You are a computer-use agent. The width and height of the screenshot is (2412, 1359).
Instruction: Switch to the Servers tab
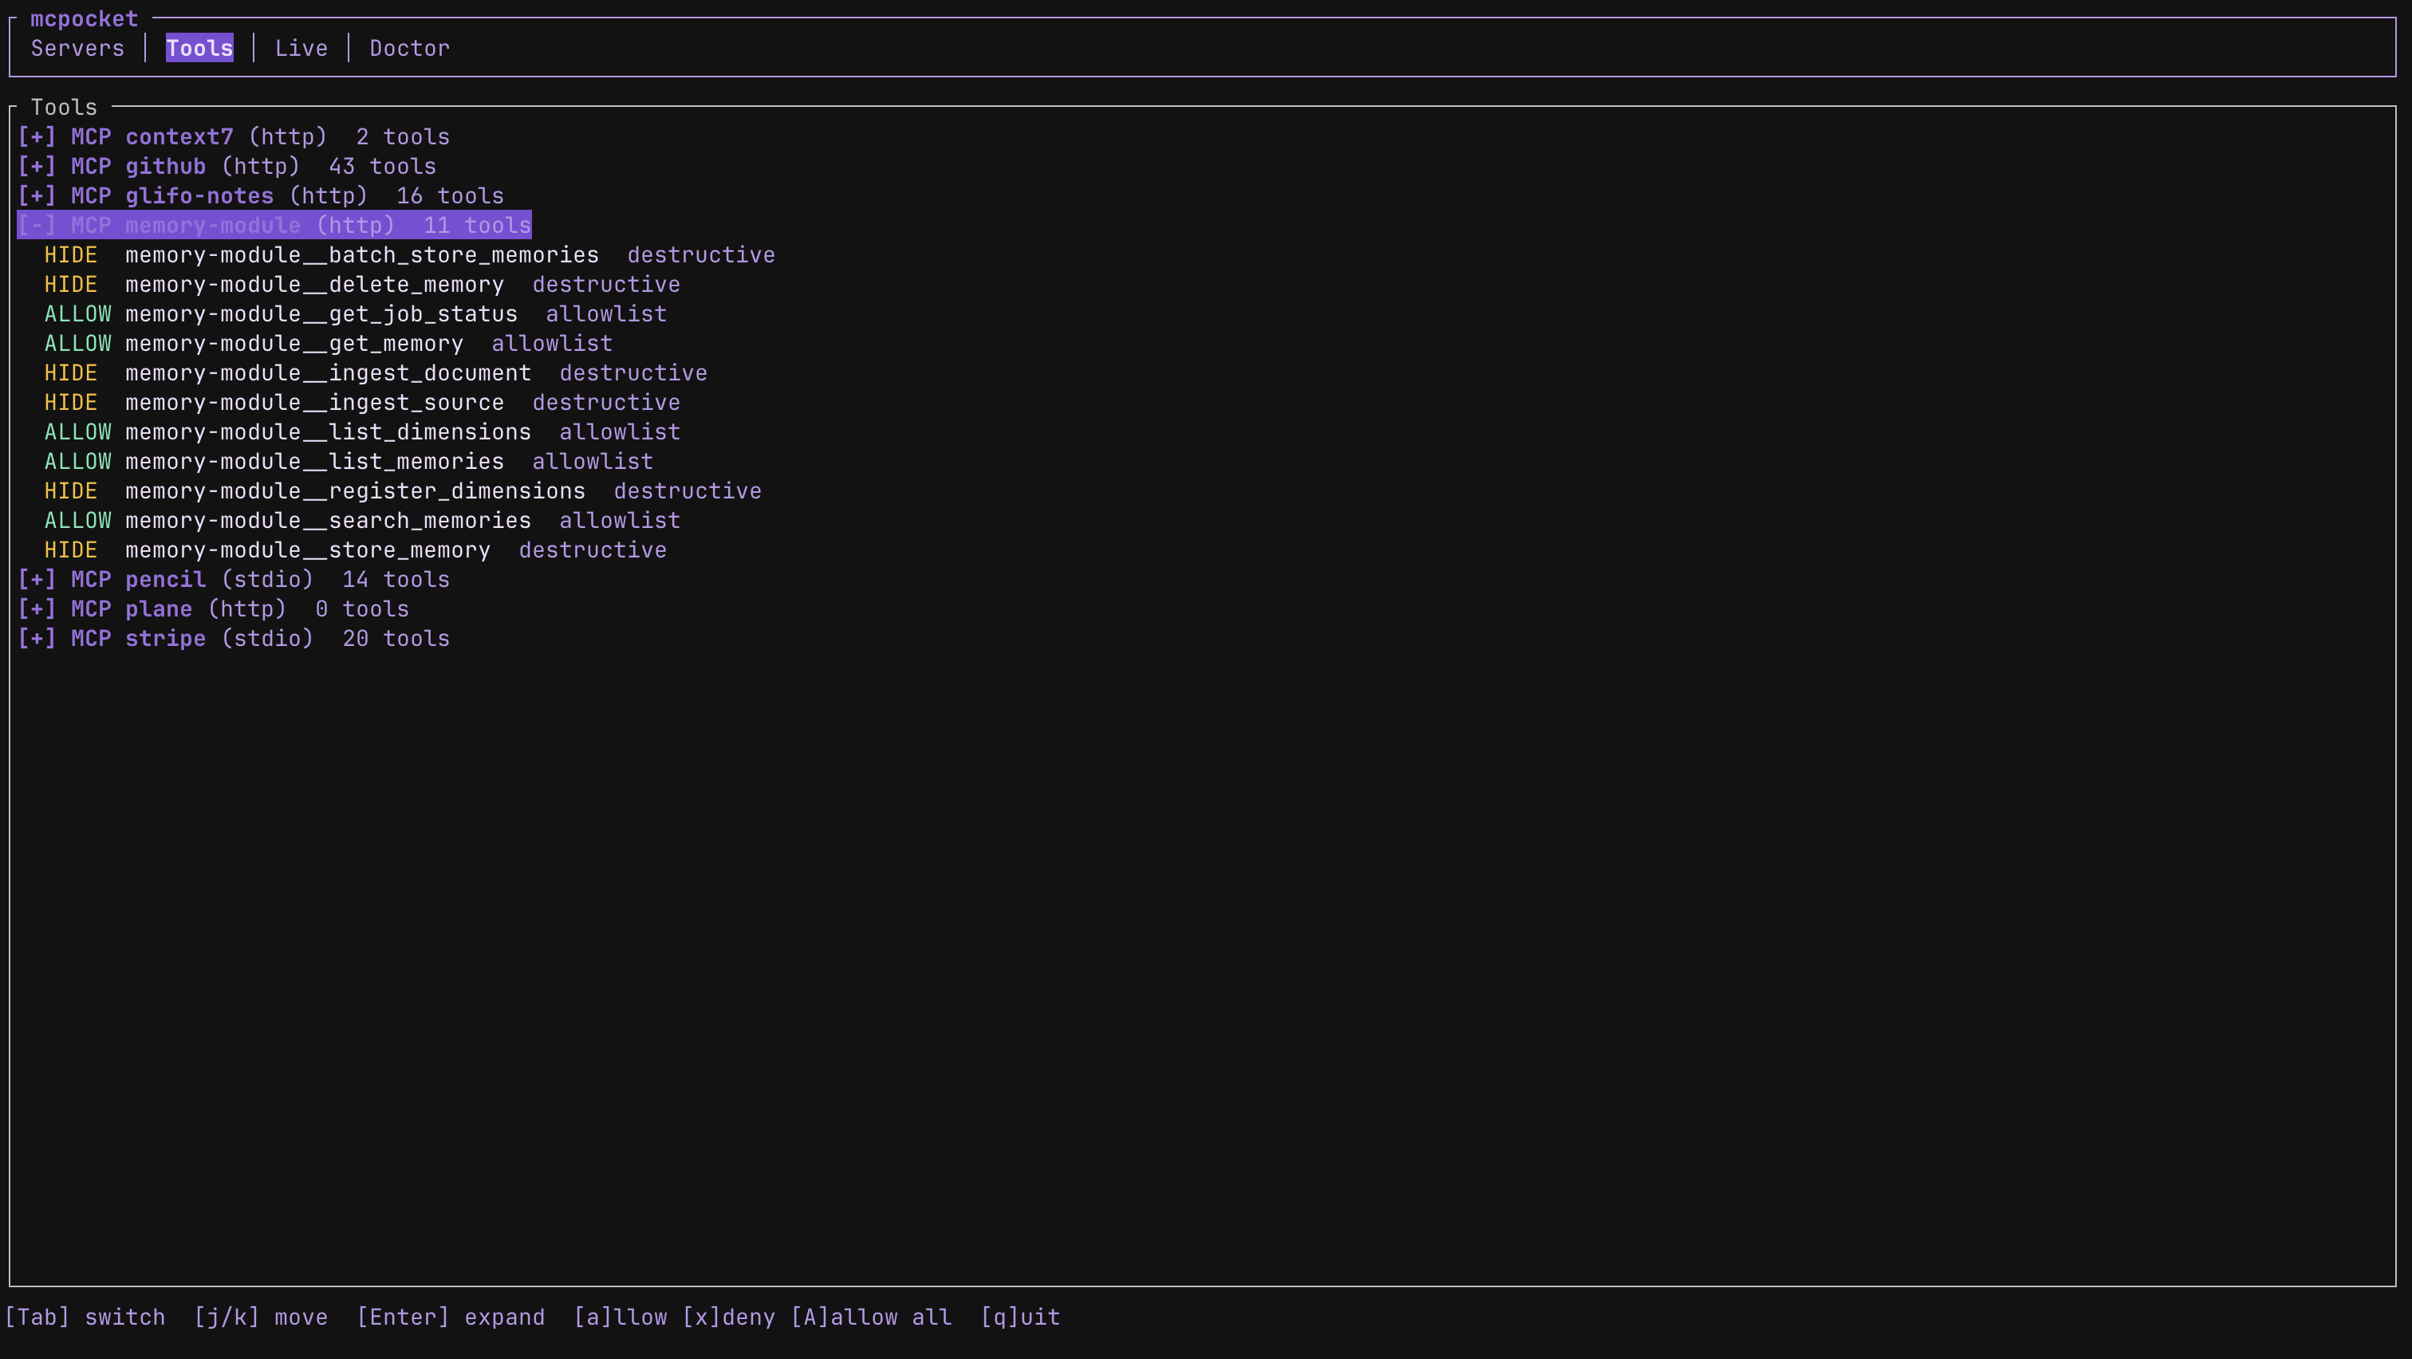click(77, 48)
